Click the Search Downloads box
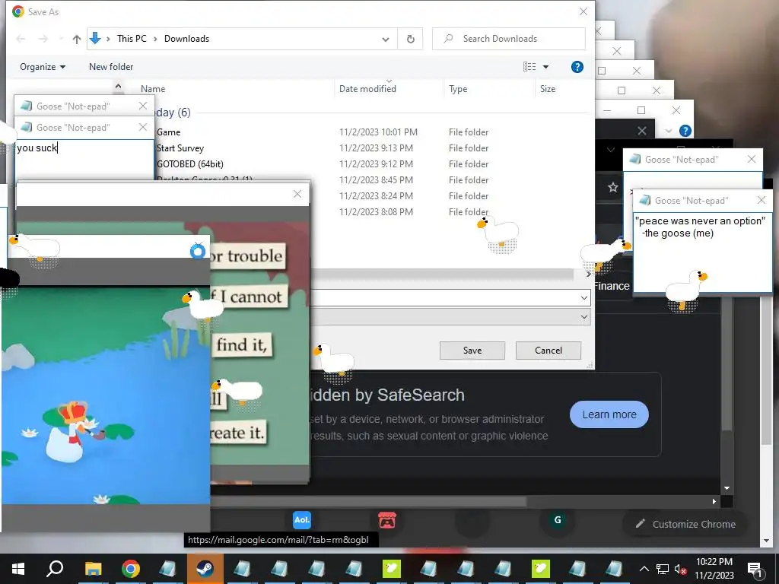The width and height of the screenshot is (779, 584). click(x=509, y=39)
